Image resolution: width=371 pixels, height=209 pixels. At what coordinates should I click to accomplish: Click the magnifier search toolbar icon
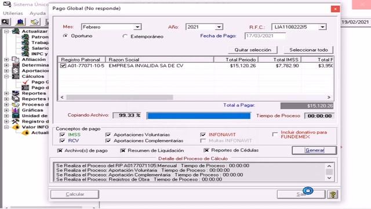tap(5, 22)
